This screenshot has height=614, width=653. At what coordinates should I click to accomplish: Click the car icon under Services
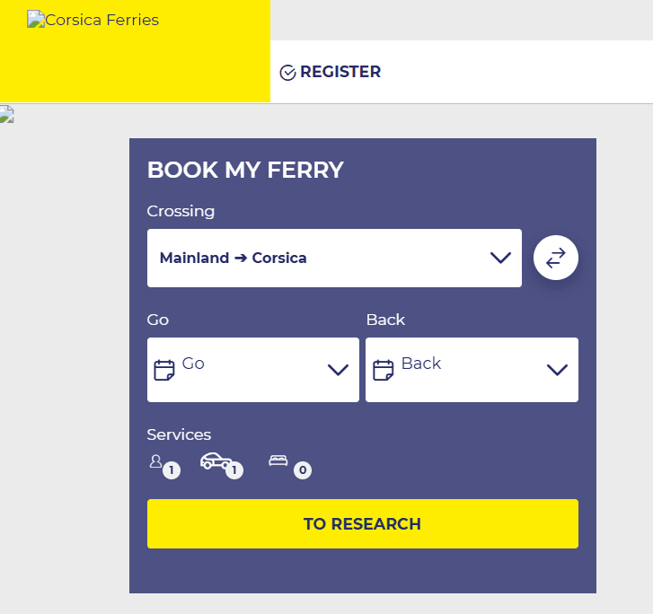(x=214, y=460)
